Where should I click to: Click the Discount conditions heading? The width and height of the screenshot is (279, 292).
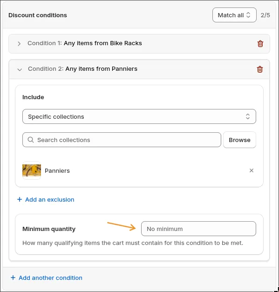(38, 15)
